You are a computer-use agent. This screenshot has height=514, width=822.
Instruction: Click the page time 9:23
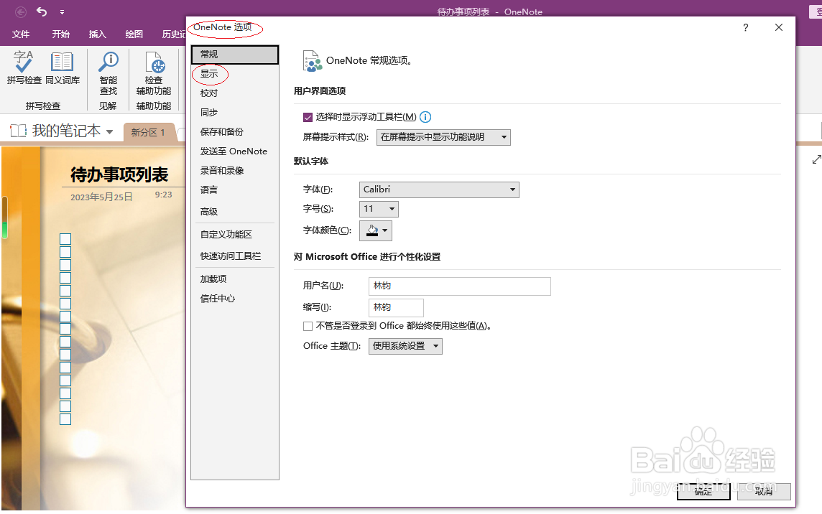click(164, 195)
